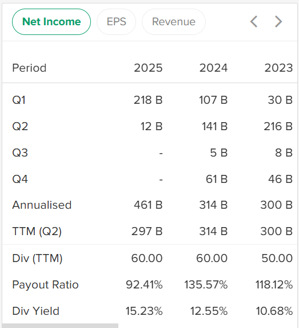The image size is (299, 328).
Task: Click the Div Yield 2025 value 15.23%
Action: tap(144, 311)
